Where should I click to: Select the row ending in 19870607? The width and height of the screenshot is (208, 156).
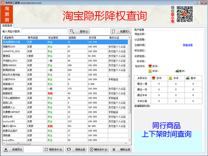point(65,112)
